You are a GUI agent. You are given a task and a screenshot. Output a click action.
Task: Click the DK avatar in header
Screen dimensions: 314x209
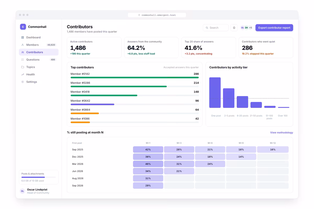(246, 28)
